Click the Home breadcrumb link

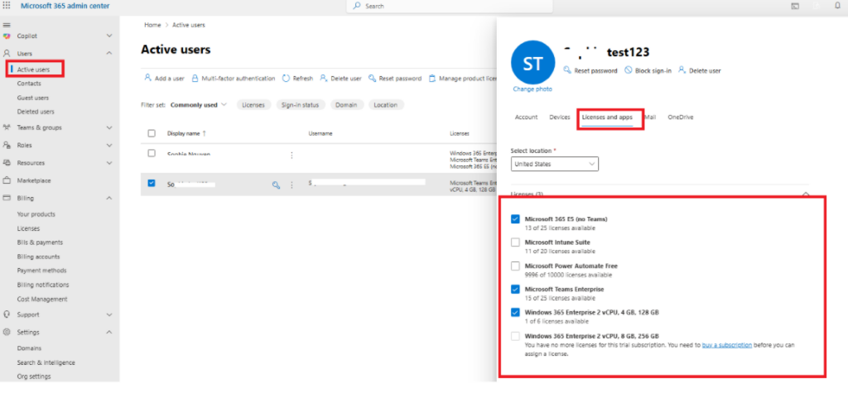coord(152,25)
